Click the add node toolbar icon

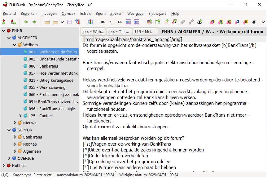4,22
